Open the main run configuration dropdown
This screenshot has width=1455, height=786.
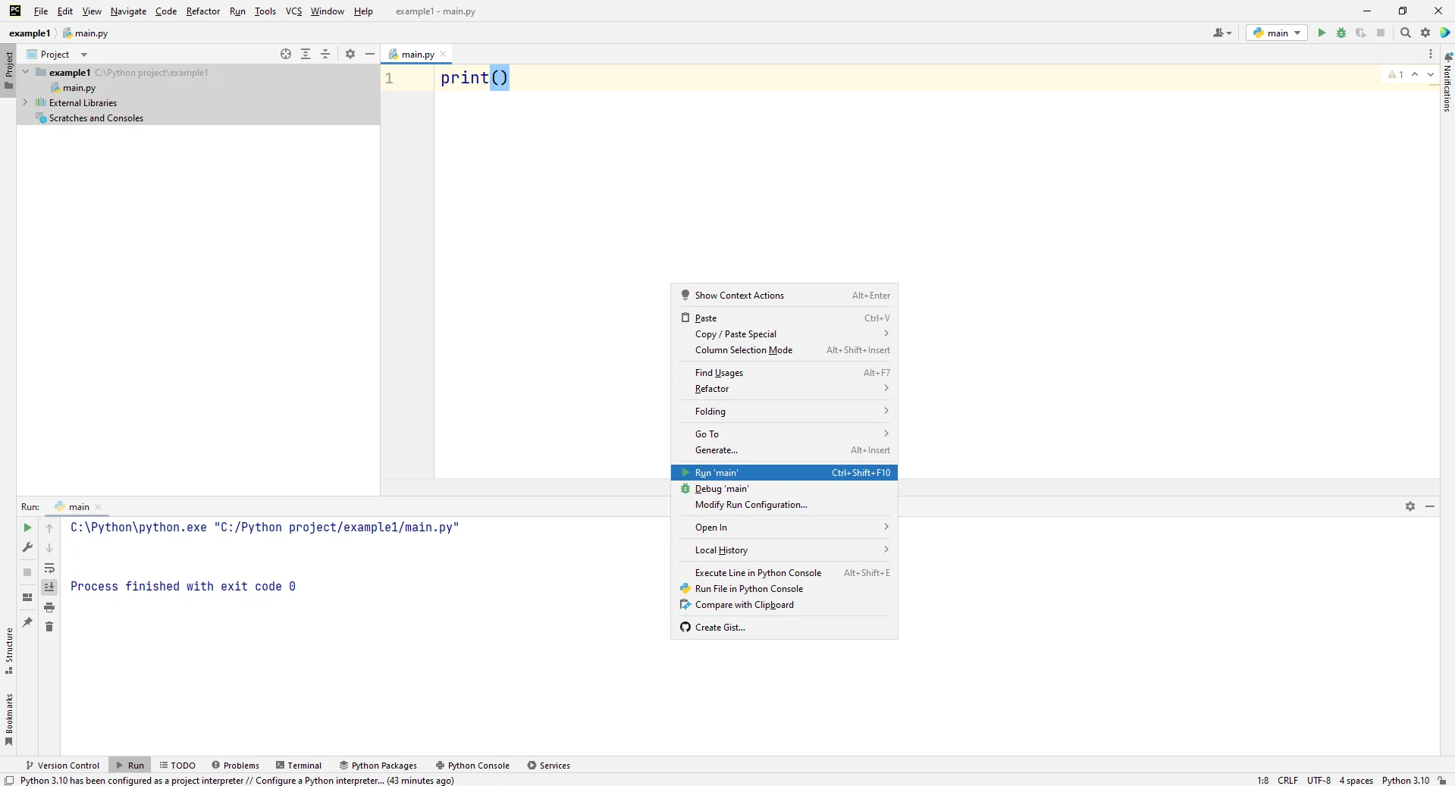point(1277,33)
